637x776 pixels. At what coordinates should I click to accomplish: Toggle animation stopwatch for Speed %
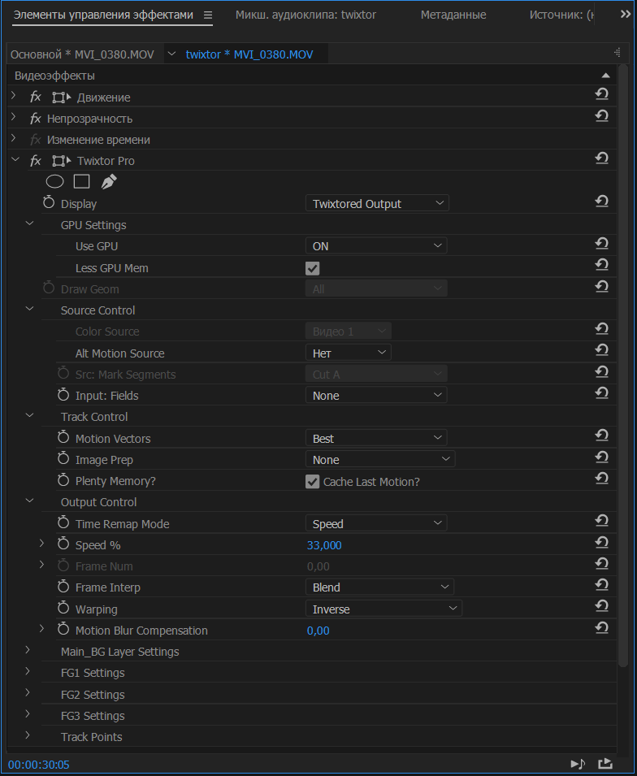coord(63,544)
